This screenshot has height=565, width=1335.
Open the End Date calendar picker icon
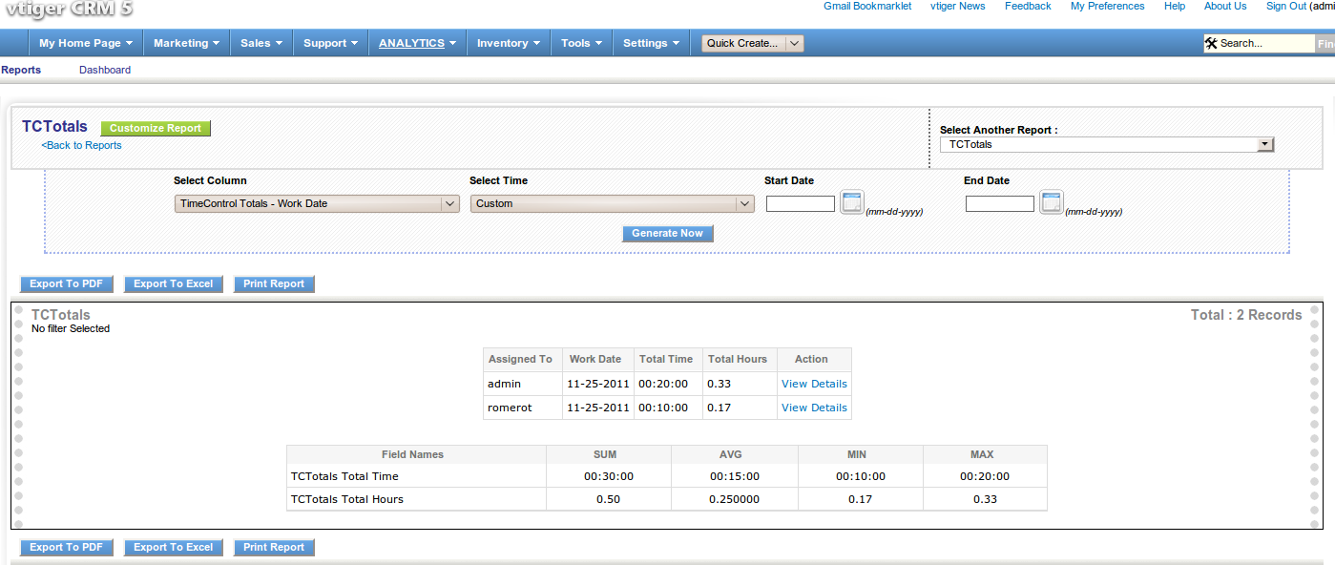click(x=1051, y=202)
